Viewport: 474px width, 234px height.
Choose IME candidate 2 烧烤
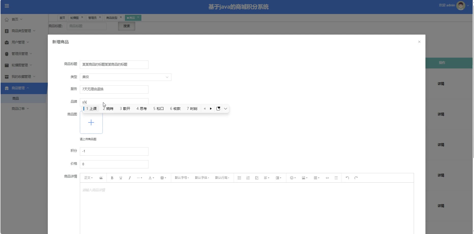(x=108, y=109)
